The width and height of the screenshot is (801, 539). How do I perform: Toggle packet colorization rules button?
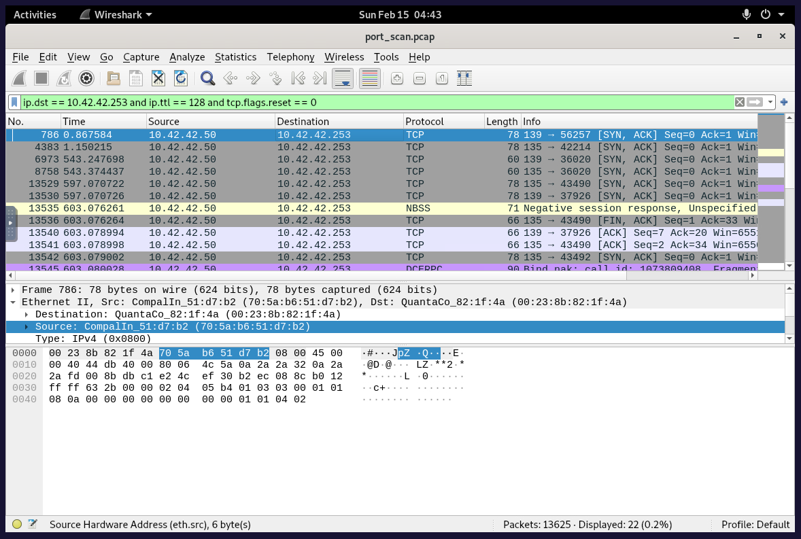pos(369,79)
